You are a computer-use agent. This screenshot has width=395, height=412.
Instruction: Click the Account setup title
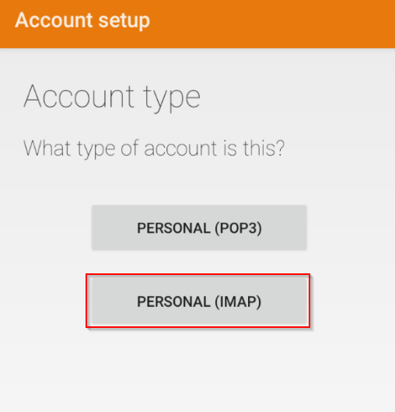tap(82, 20)
